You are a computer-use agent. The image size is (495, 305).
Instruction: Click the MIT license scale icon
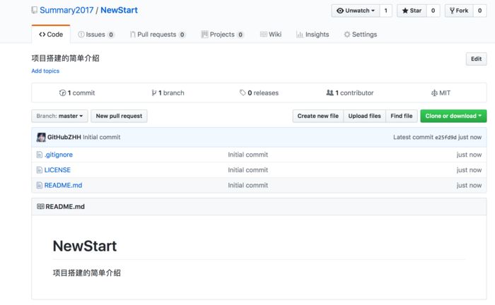(434, 93)
